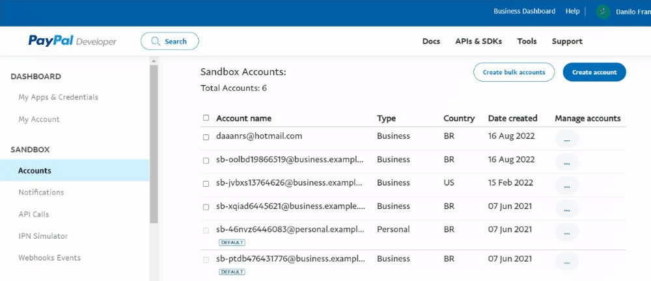Viewport: 651px width, 281px height.
Task: Open the Support menu
Action: pos(567,42)
